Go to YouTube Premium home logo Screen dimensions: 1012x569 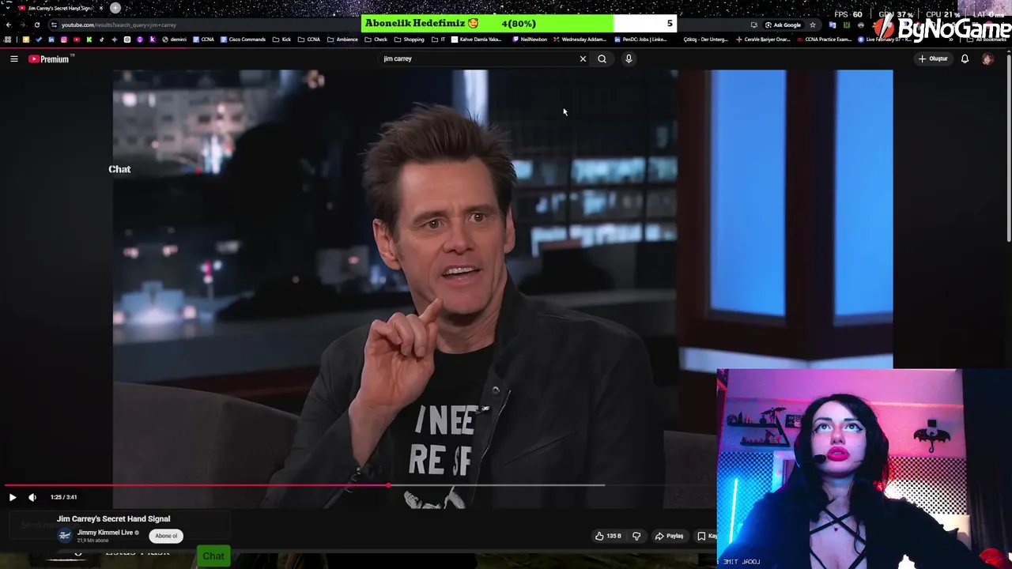(49, 58)
